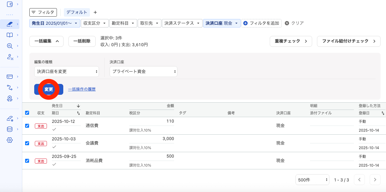This screenshot has height=192, width=386.
Task: Uncheck the select-all checkbox in the table header
Action: [x=27, y=113]
